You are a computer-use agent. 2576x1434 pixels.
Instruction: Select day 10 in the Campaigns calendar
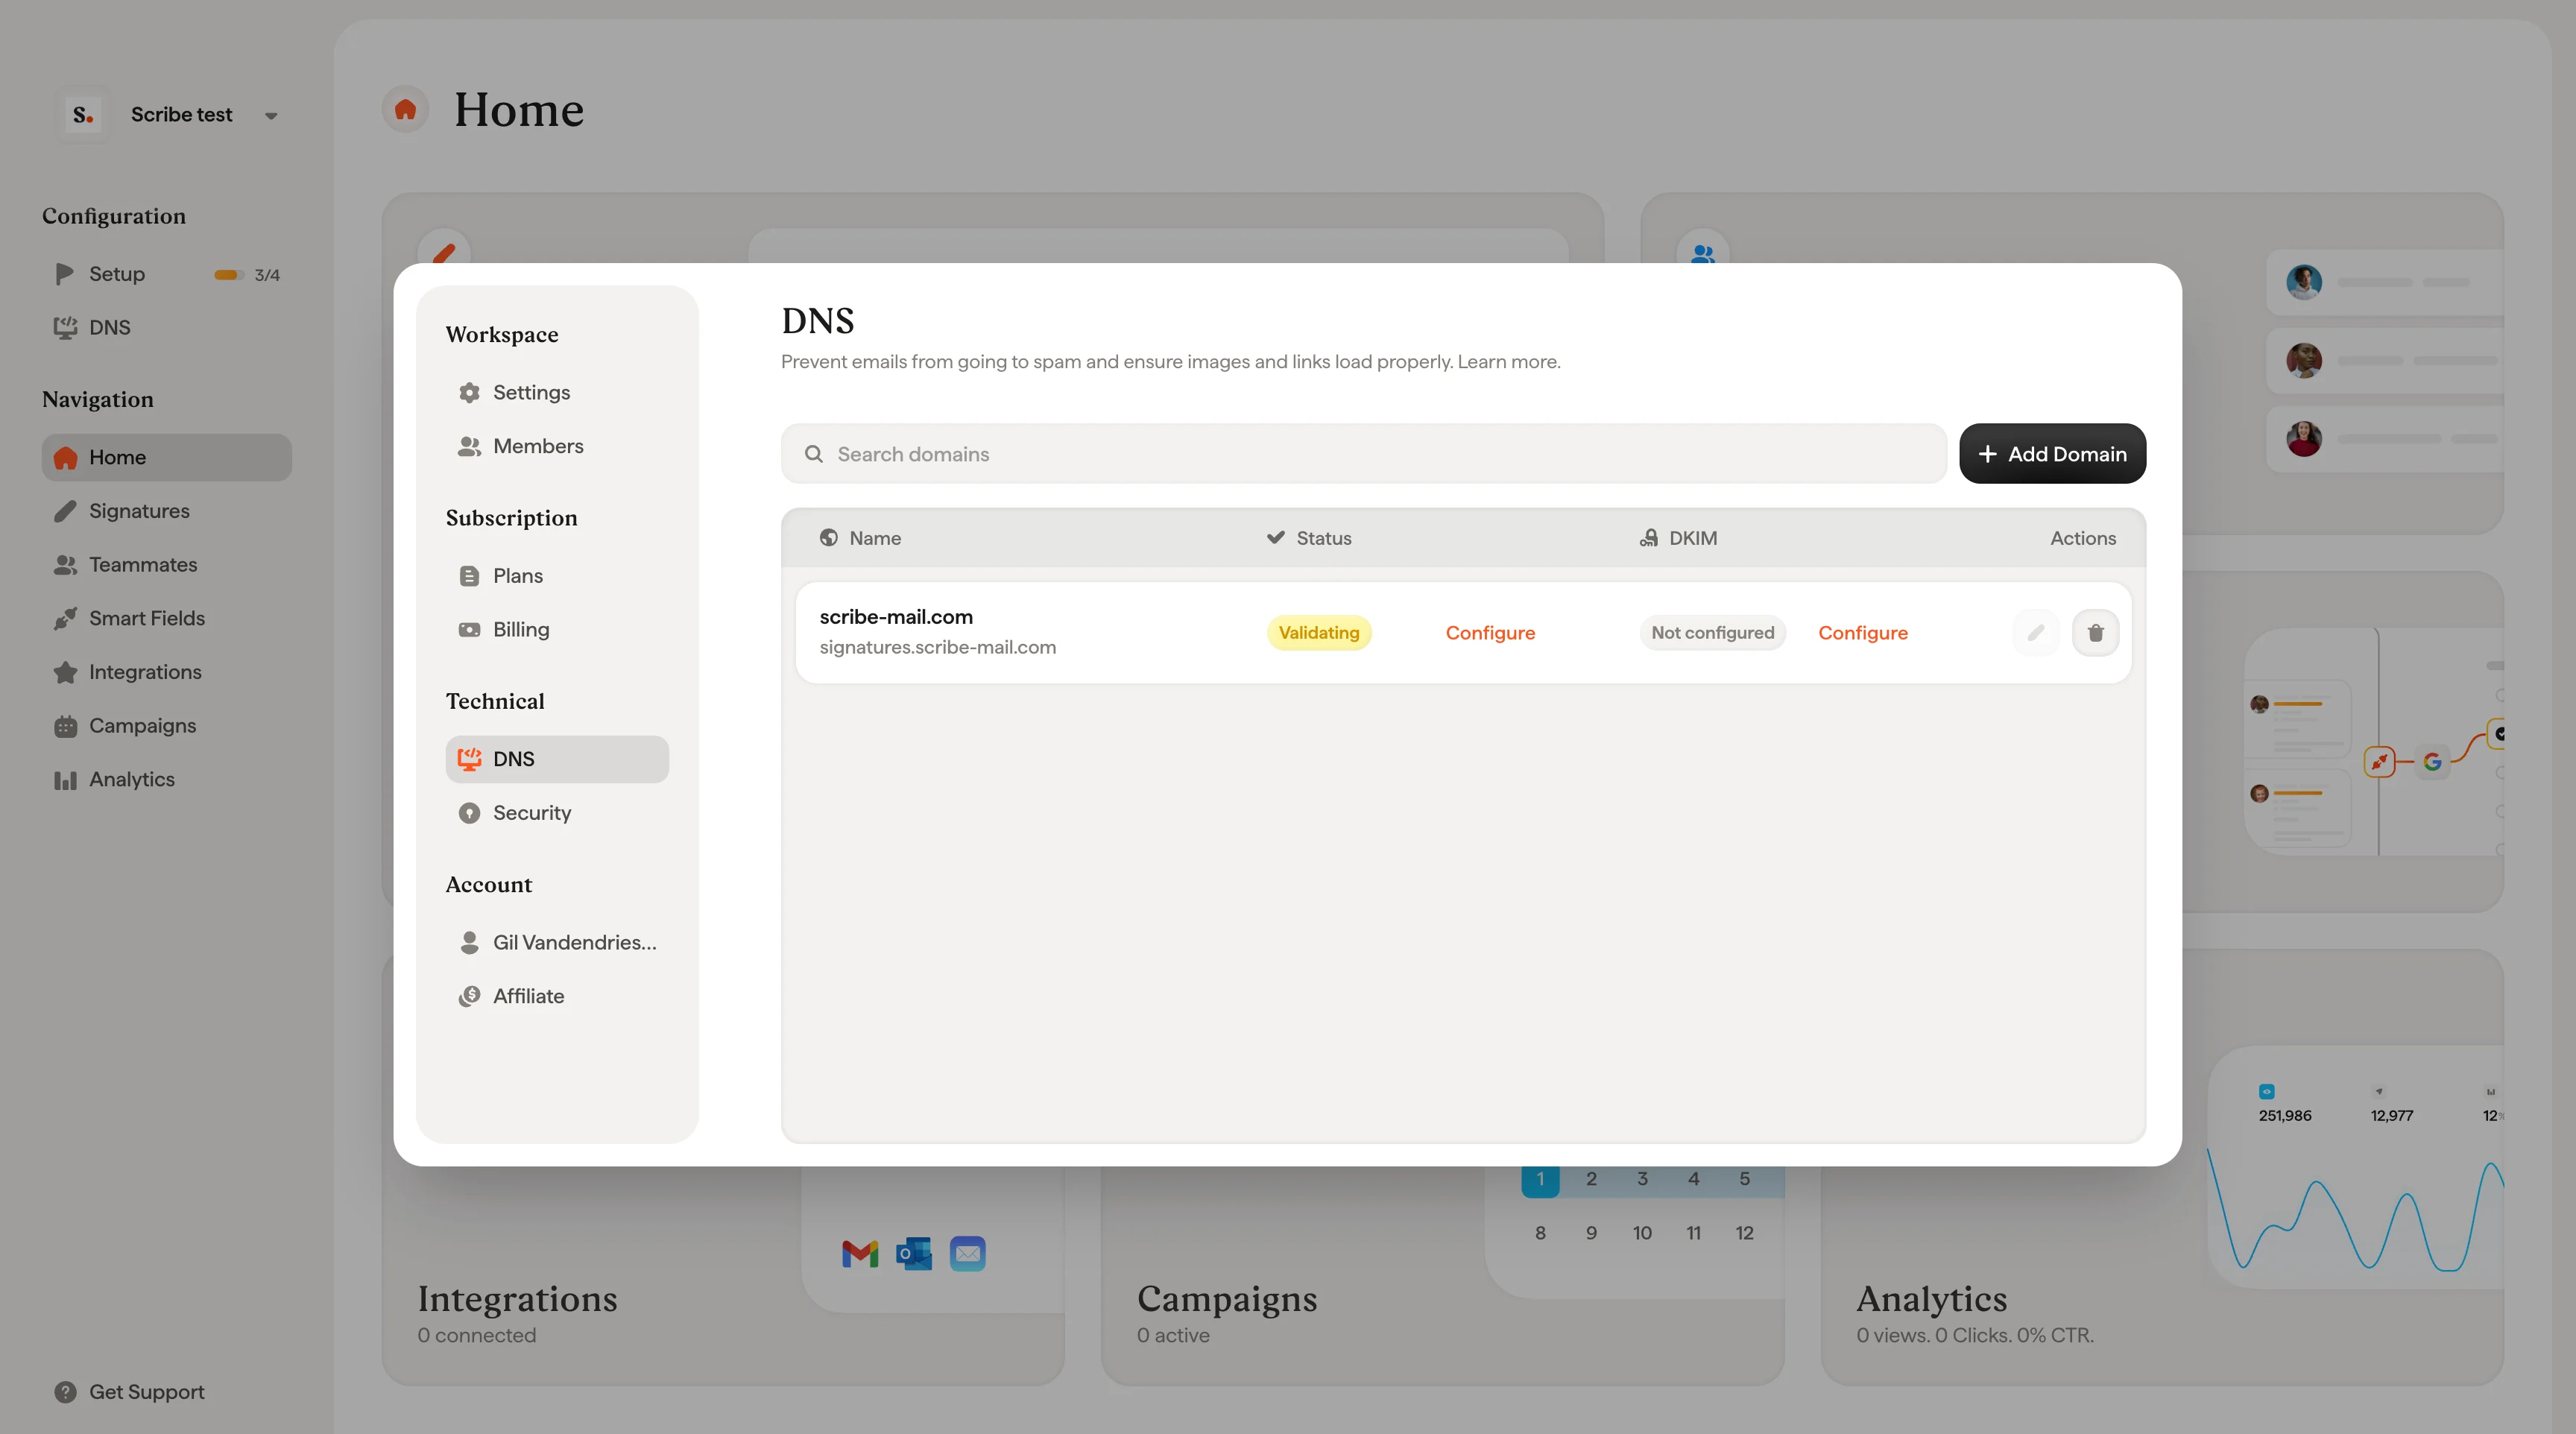pyautogui.click(x=1642, y=1233)
